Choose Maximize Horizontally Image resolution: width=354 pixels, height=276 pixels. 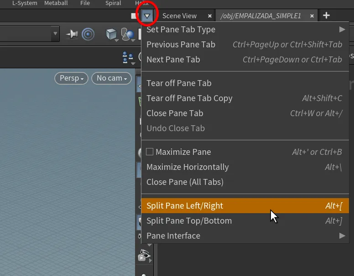(245, 167)
